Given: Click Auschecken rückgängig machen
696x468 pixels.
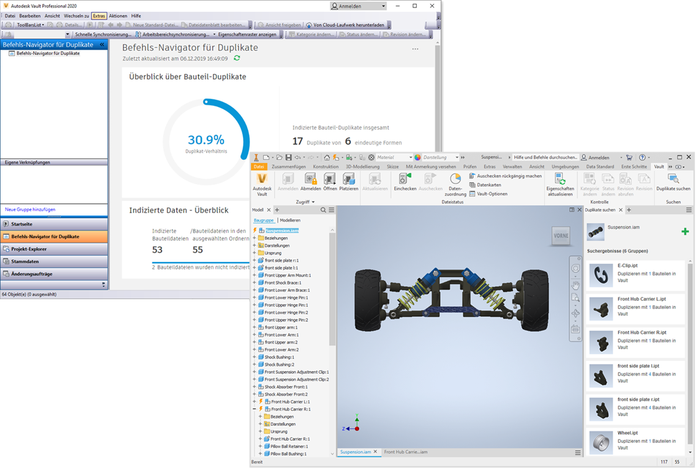Looking at the screenshot, I should tap(505, 176).
